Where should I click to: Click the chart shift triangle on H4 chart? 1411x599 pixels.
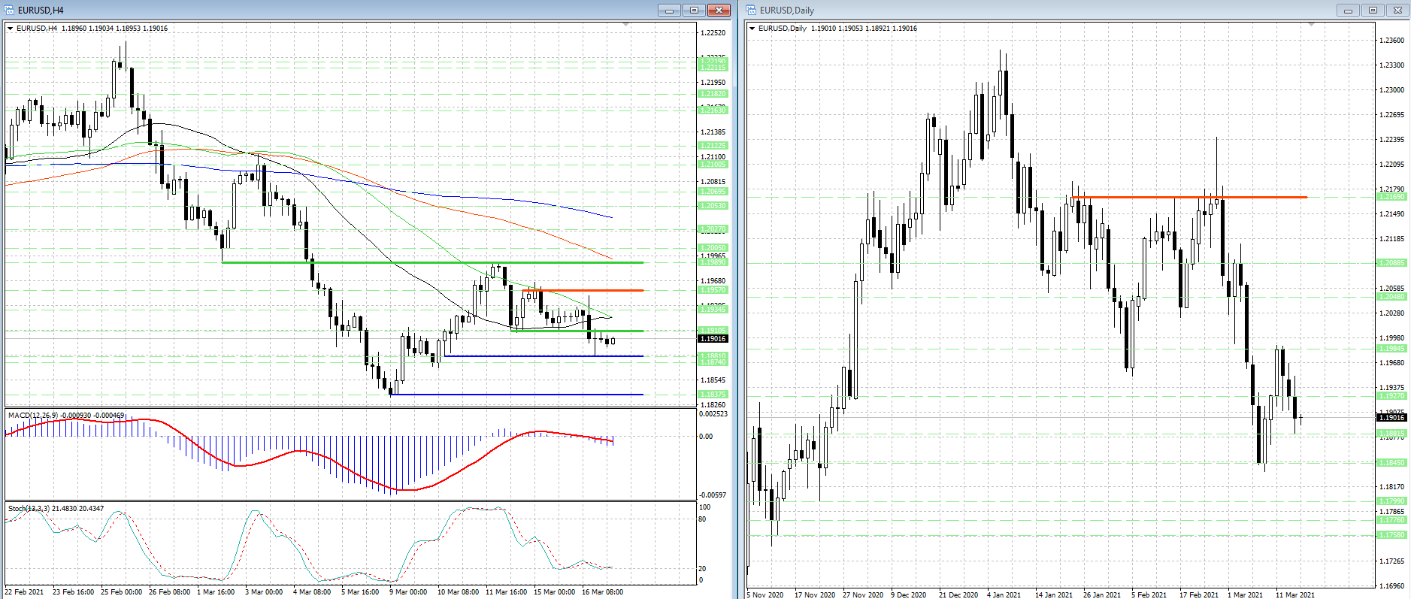click(625, 25)
